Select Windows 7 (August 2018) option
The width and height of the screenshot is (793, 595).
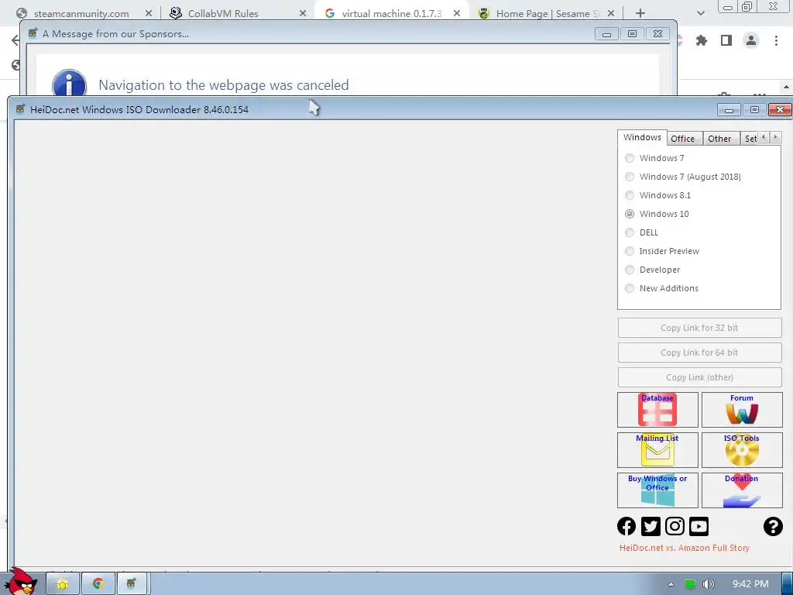[x=630, y=177]
